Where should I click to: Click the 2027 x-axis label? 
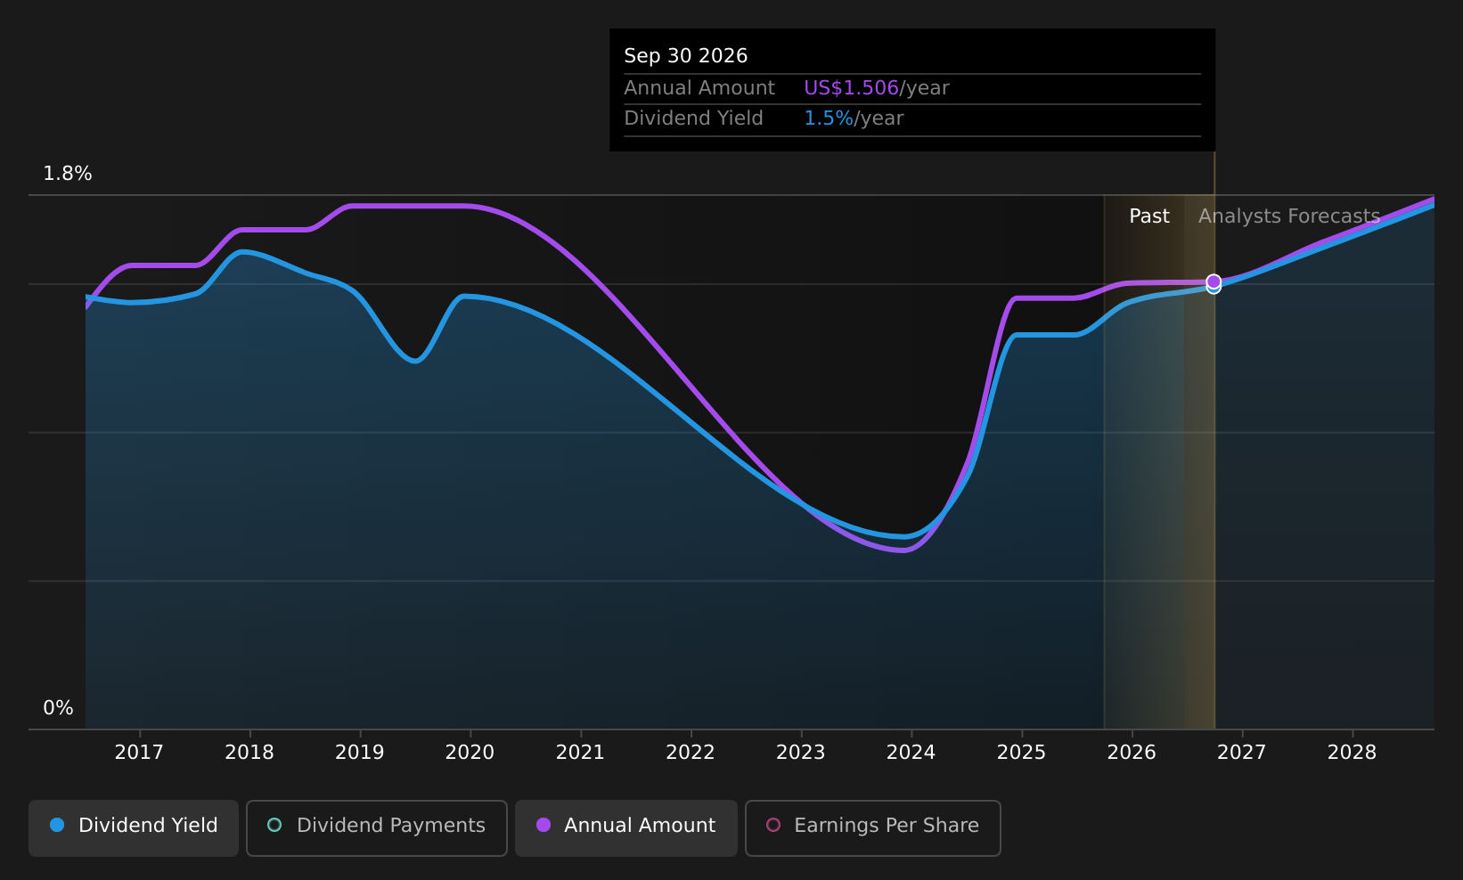point(1242,753)
